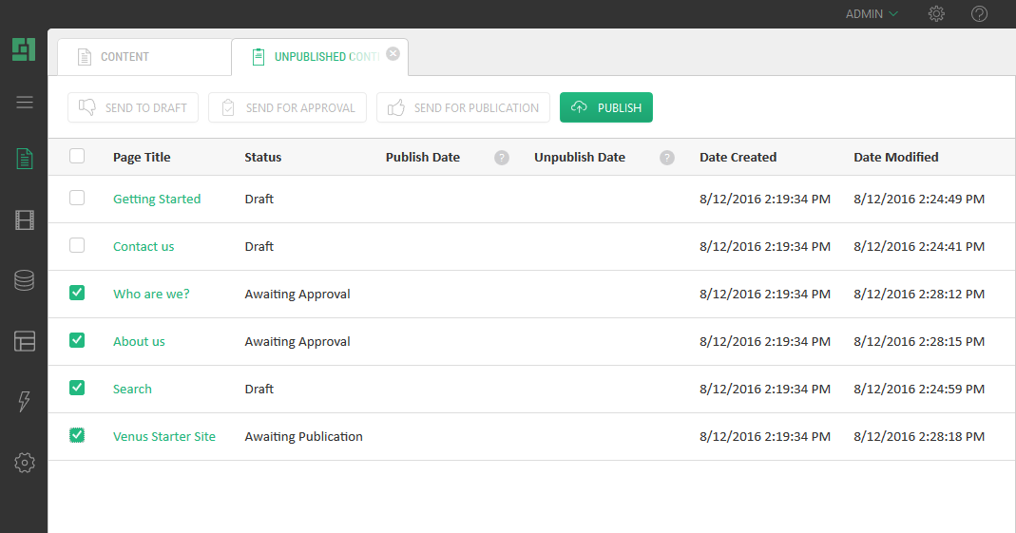
Task: Select the Unpublished Content tab
Action: point(319,57)
